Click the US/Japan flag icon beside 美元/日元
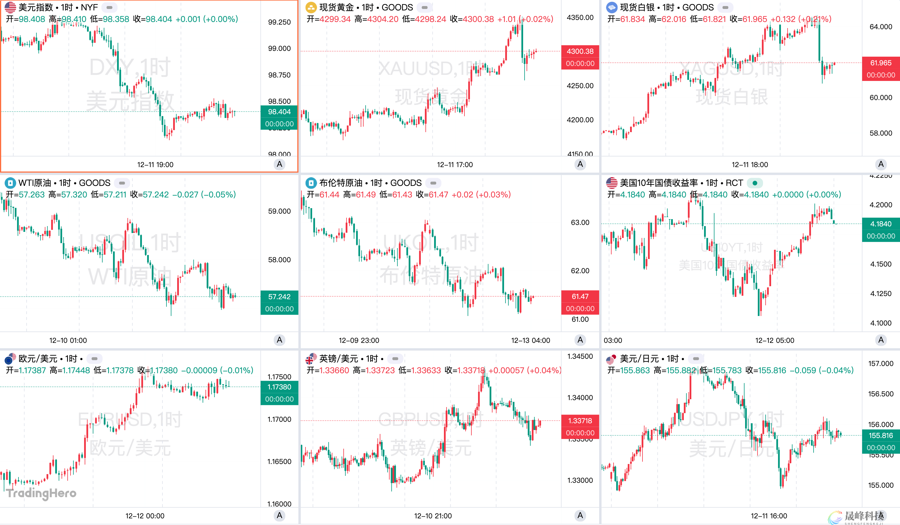900x525 pixels. (612, 358)
